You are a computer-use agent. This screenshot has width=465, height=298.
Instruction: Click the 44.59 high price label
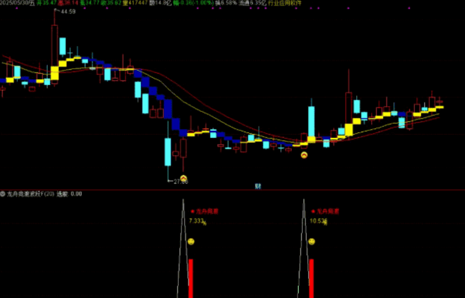tap(68, 12)
